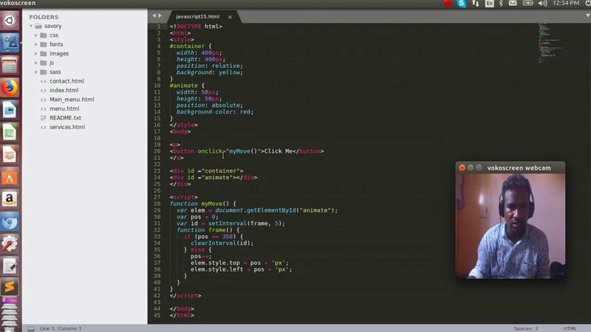This screenshot has width=591, height=332.
Task: Place cursor on "myMove()" in the onclick attribute
Action: point(243,151)
